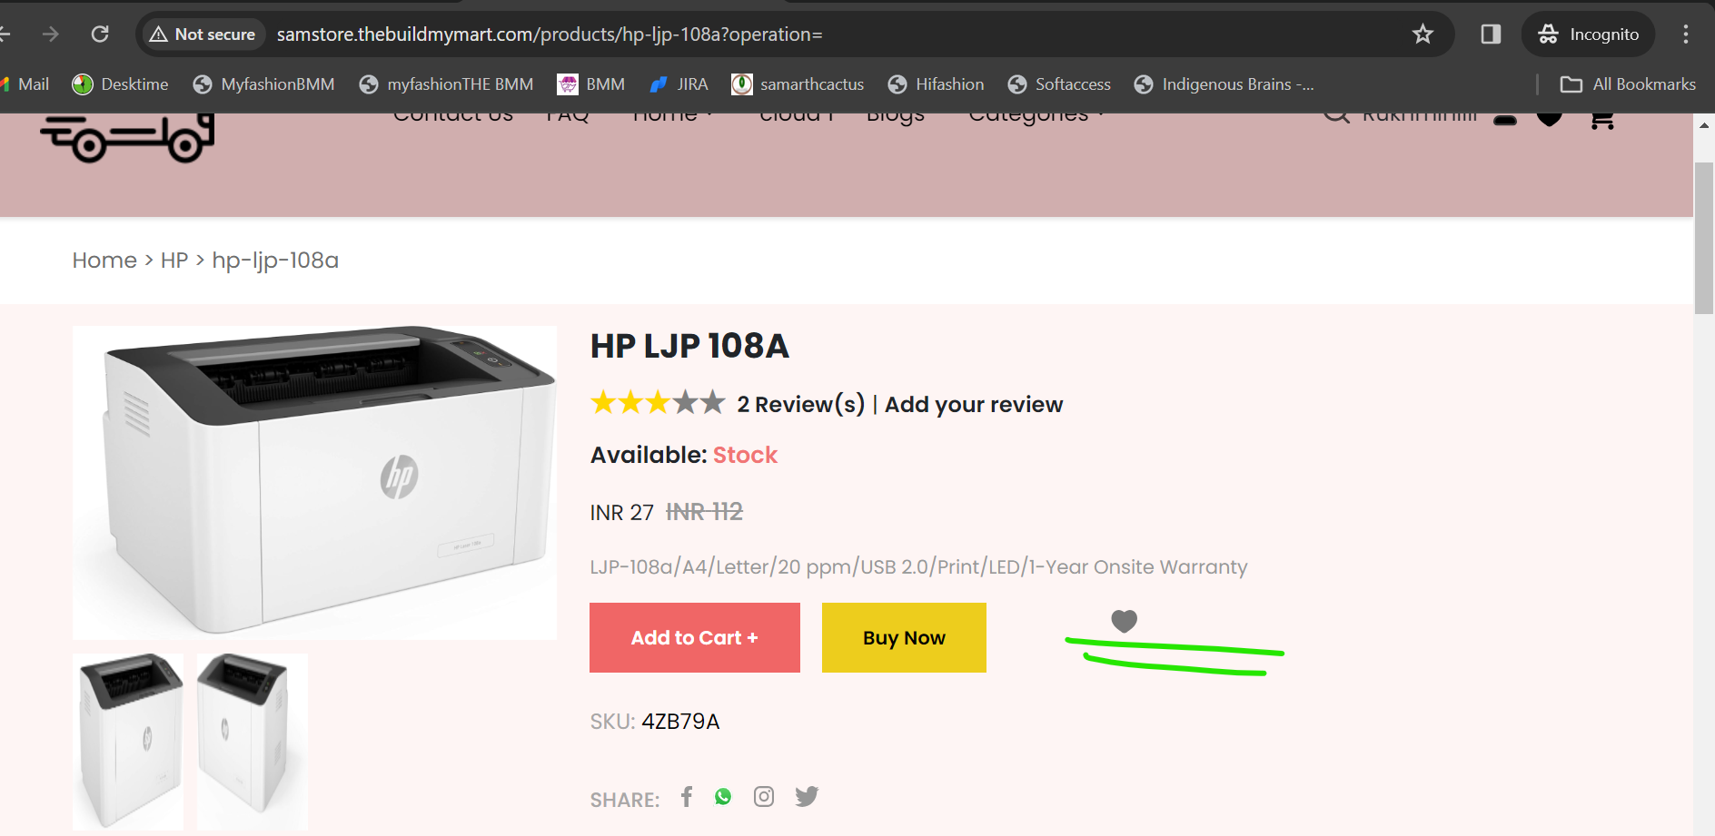Viewport: 1715px width, 836px height.
Task: Open the shopping cart icon in header
Action: coord(1602,120)
